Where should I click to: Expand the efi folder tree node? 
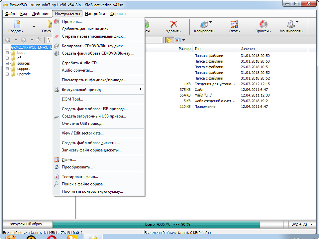click(x=7, y=58)
